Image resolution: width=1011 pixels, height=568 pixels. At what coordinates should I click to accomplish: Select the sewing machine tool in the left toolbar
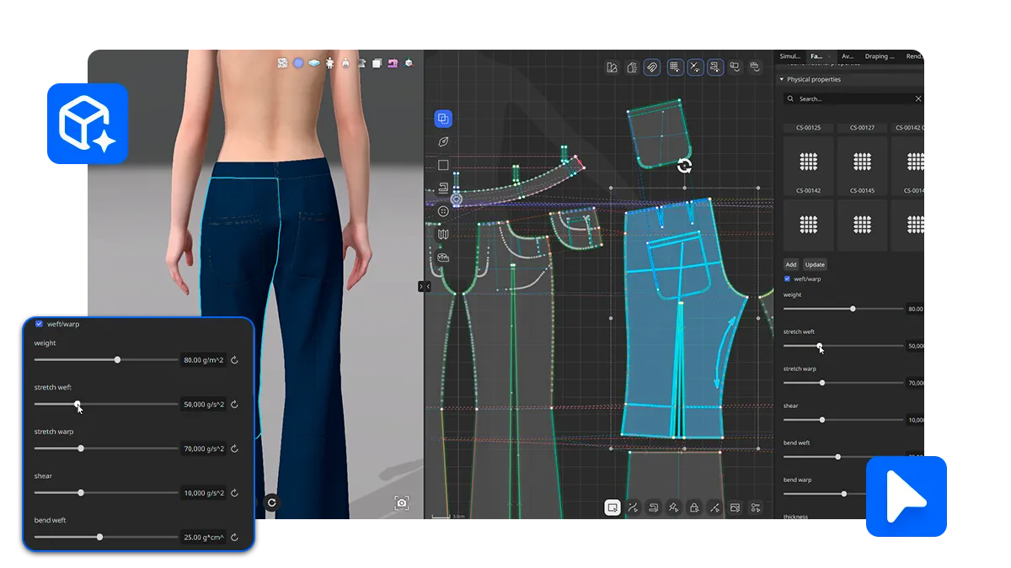click(x=443, y=188)
